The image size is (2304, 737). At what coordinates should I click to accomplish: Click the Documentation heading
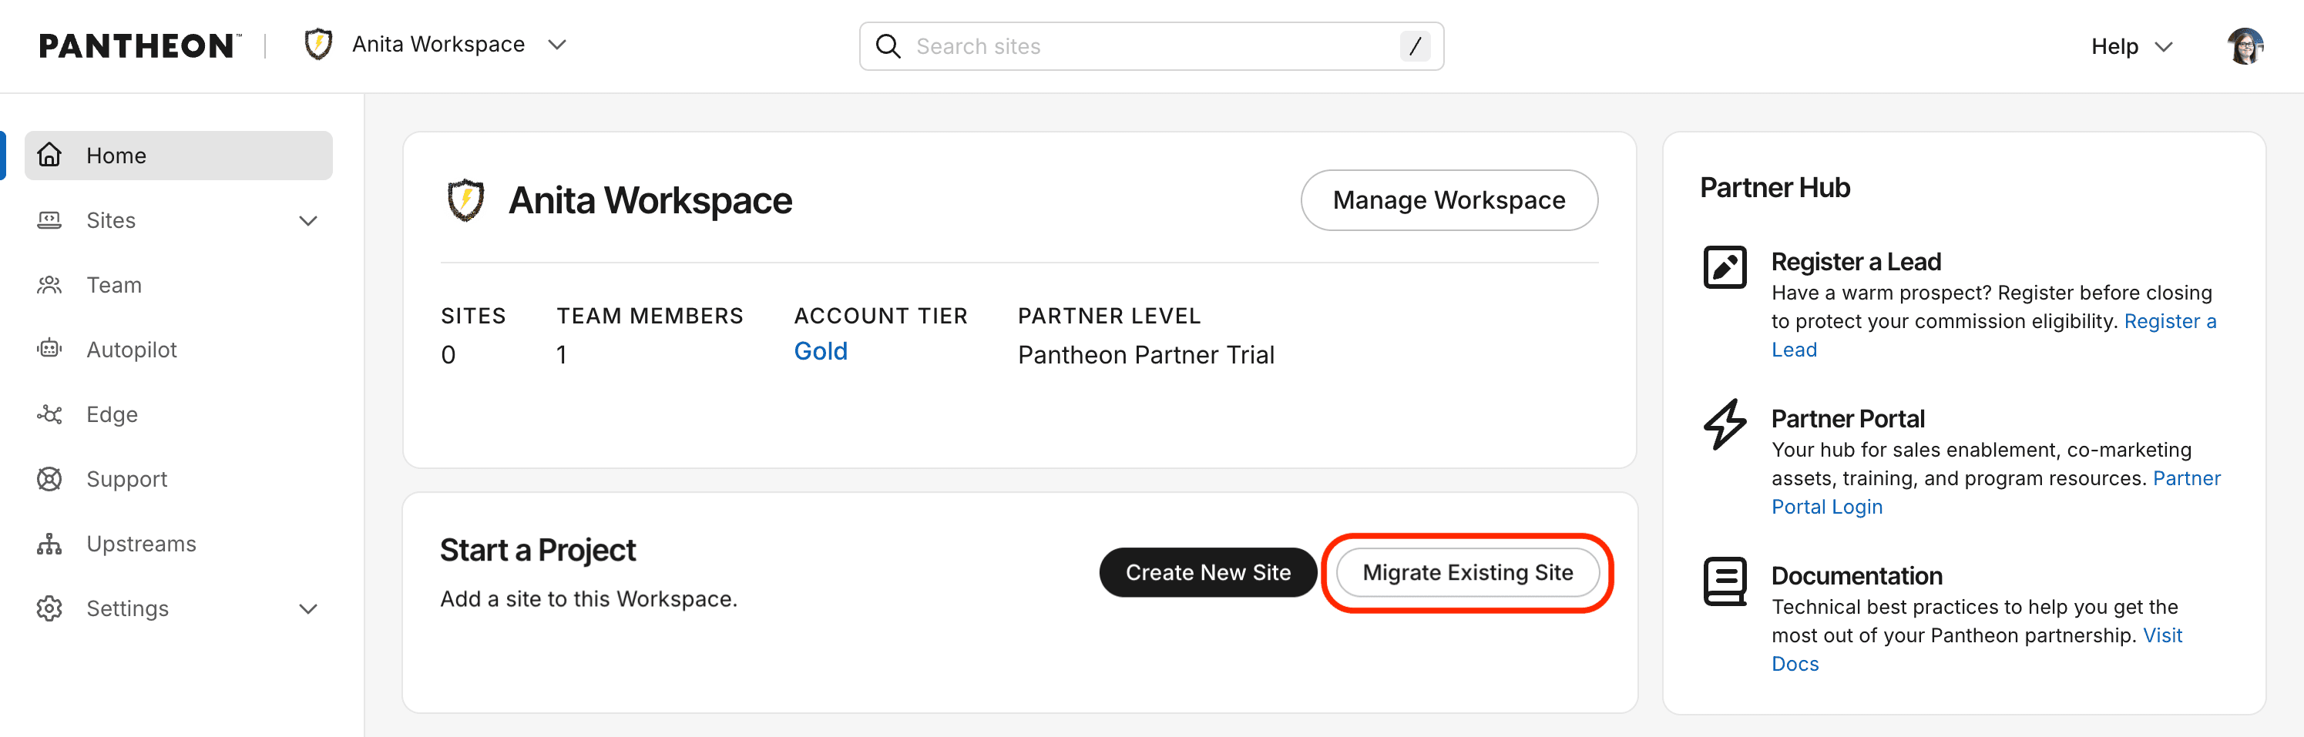[1856, 576]
